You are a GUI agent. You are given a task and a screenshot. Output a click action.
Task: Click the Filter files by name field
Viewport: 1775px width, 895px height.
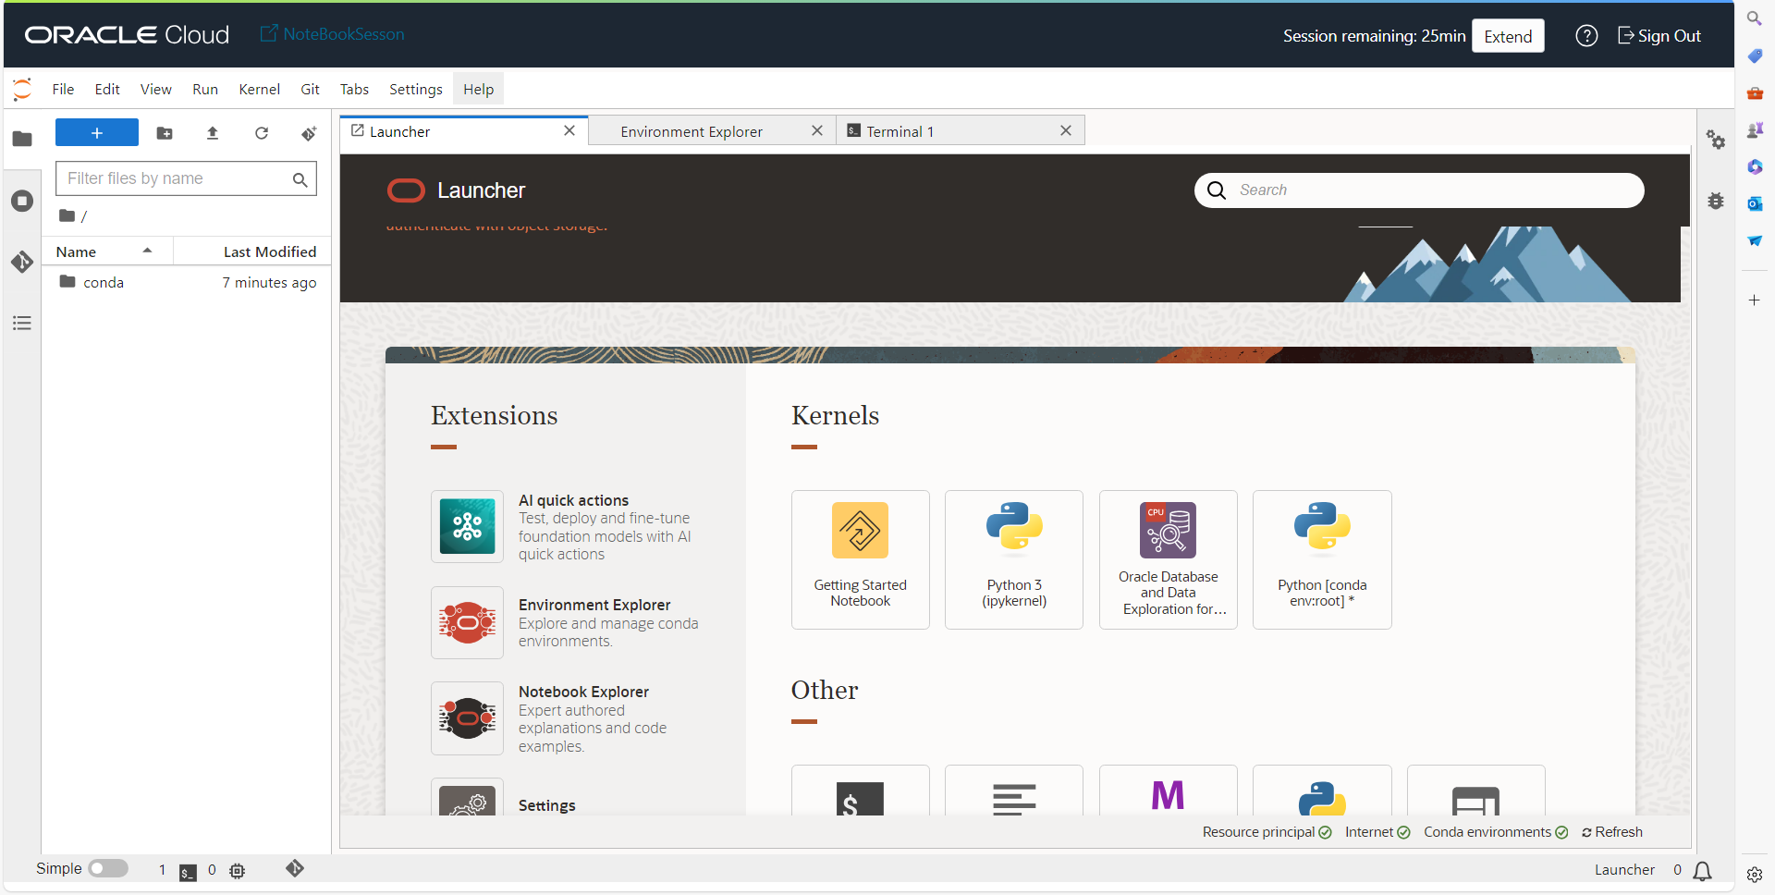click(186, 178)
